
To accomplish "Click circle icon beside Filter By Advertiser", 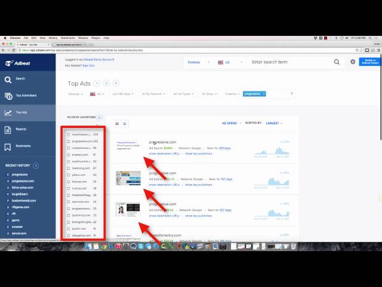I will point(99,118).
